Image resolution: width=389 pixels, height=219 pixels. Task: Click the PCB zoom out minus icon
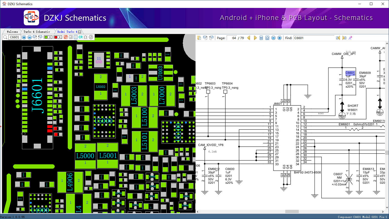[30, 37]
